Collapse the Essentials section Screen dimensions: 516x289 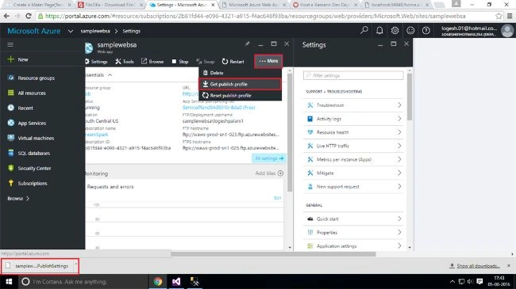click(x=110, y=75)
